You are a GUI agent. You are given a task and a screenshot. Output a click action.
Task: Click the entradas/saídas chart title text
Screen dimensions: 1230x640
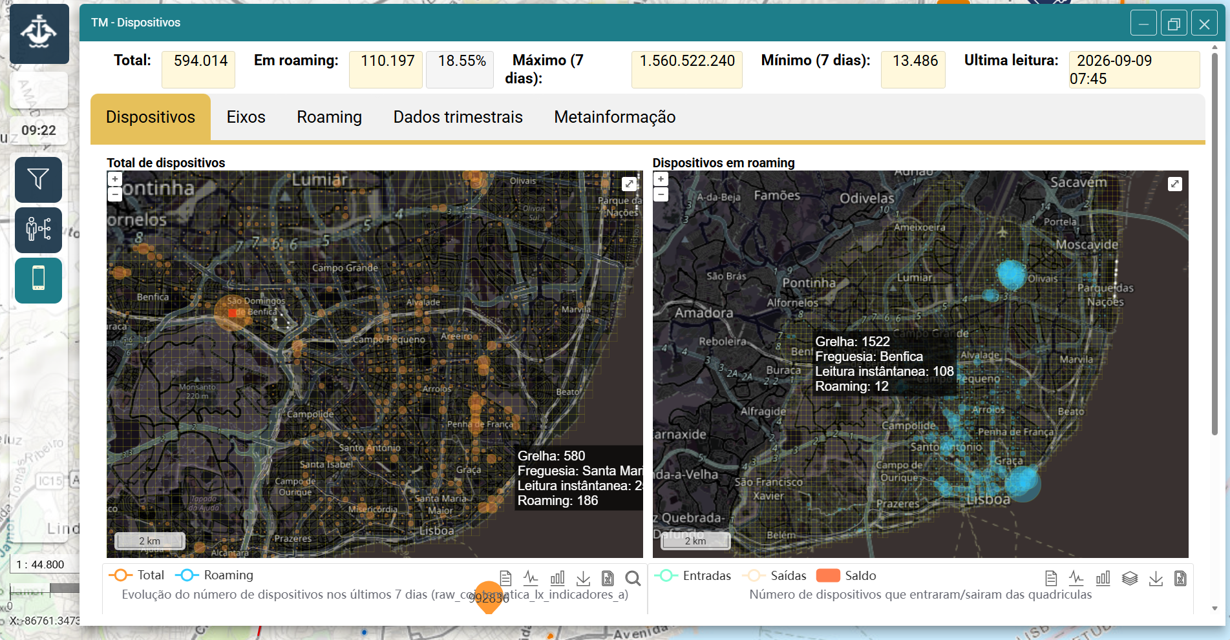click(920, 594)
